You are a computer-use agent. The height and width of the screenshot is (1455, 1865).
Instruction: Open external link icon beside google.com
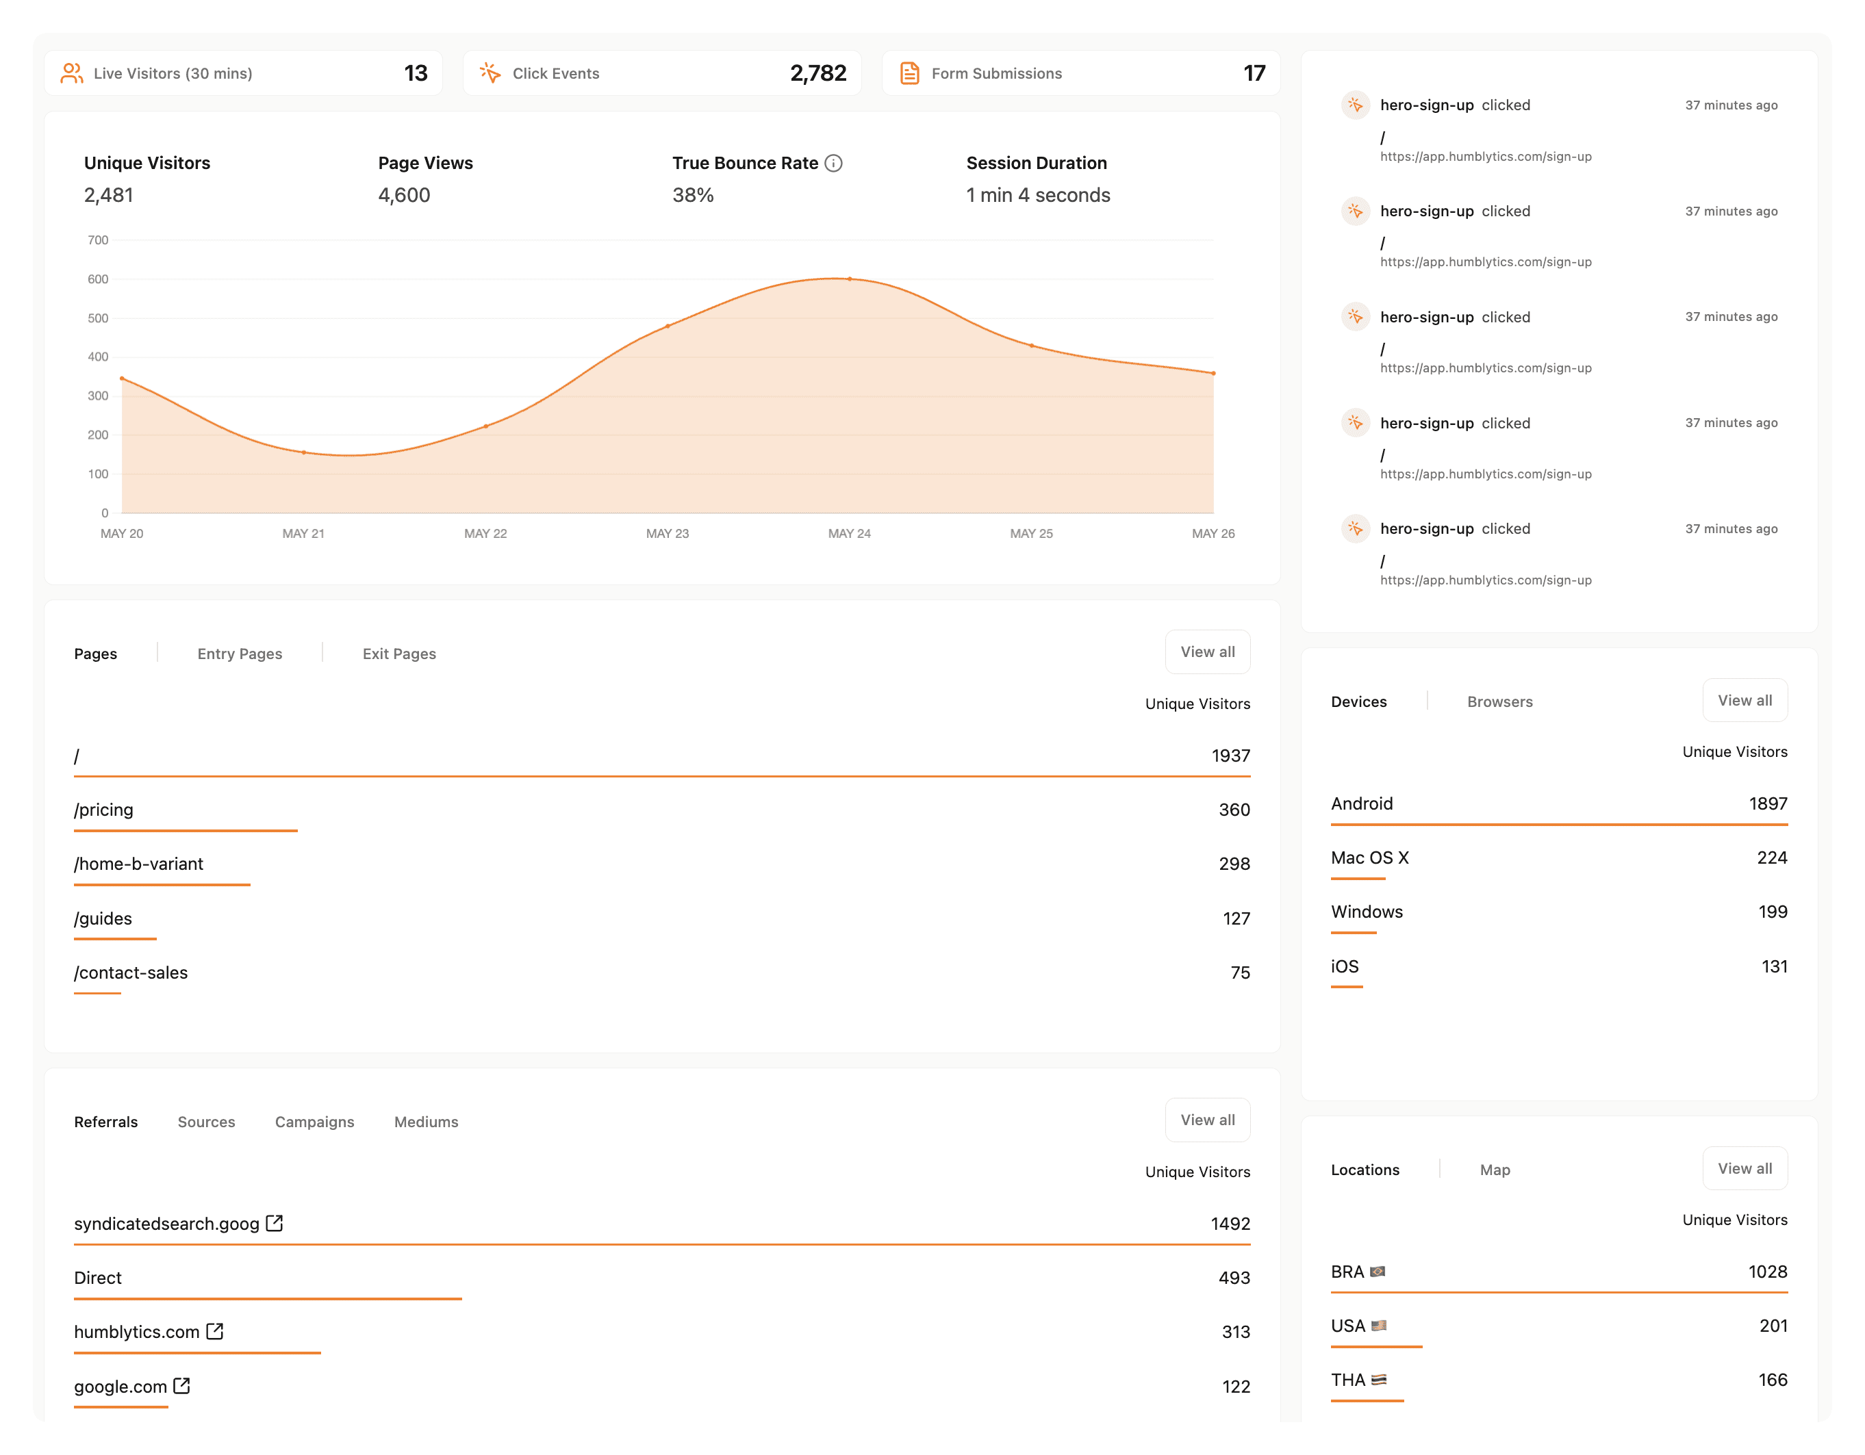tap(182, 1385)
